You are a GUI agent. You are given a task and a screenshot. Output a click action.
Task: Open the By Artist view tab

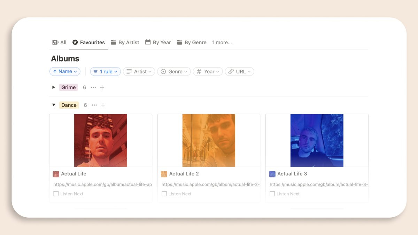(125, 42)
